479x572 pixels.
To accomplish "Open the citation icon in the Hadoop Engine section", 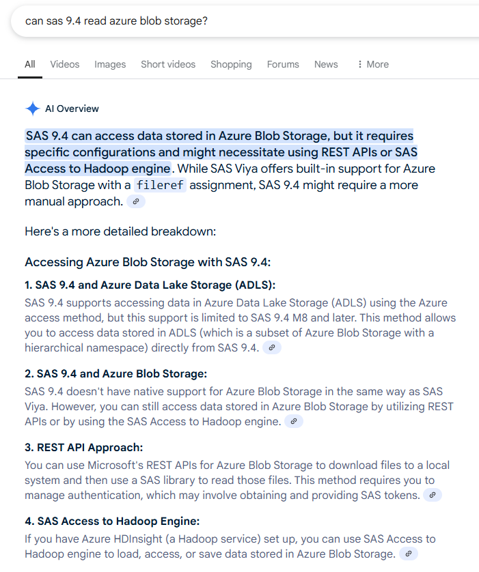I will click(x=408, y=554).
